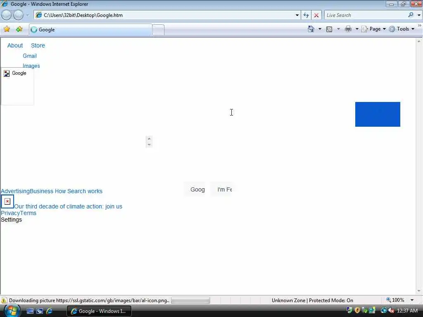Open the Gmail link
The height and width of the screenshot is (317, 423).
(x=30, y=56)
